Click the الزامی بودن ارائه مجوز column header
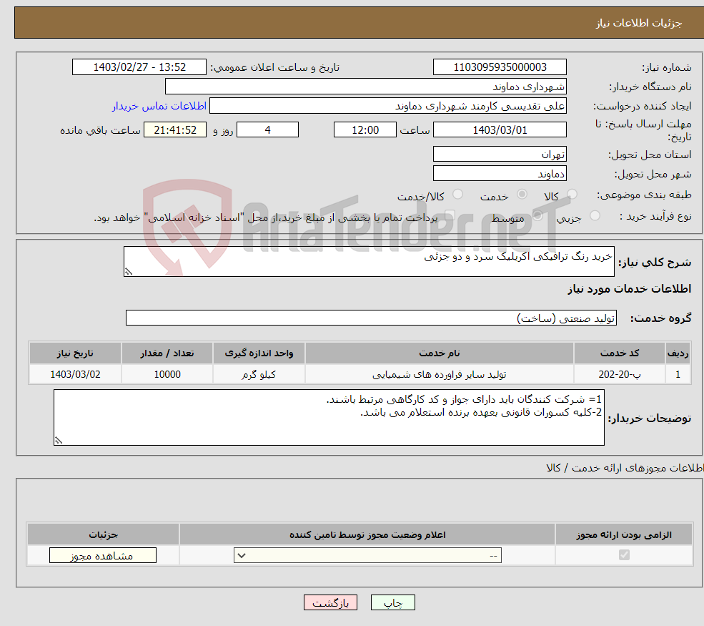 [624, 534]
